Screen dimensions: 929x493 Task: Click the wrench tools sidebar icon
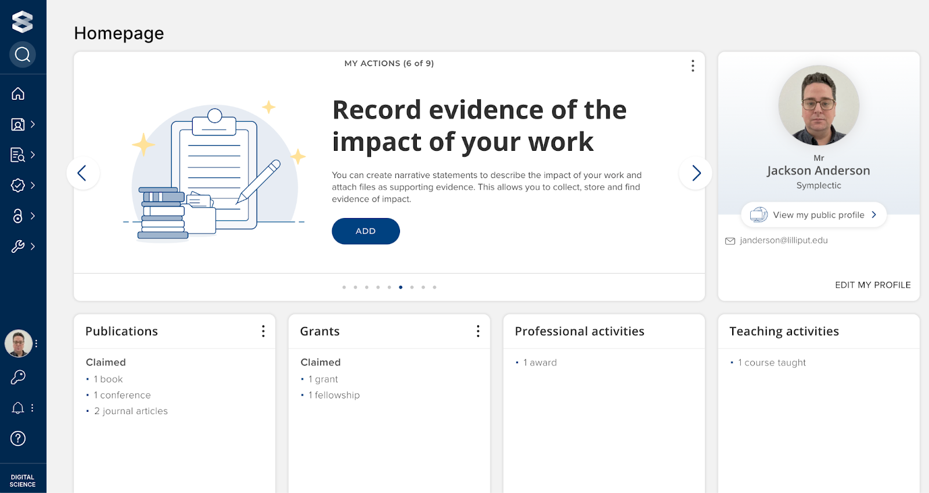click(18, 246)
